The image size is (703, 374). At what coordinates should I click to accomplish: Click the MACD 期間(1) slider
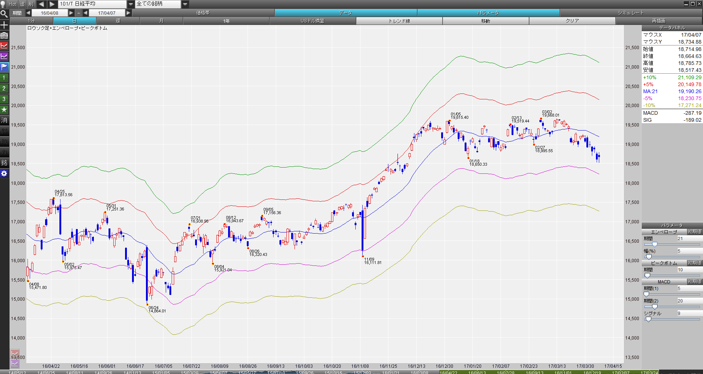(672, 294)
